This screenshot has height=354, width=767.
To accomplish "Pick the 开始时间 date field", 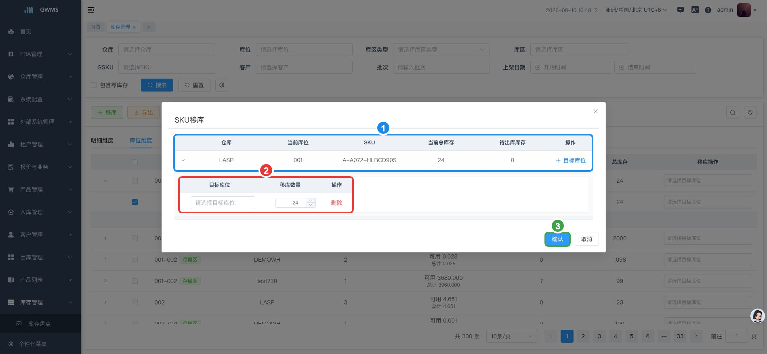I will tap(570, 67).
